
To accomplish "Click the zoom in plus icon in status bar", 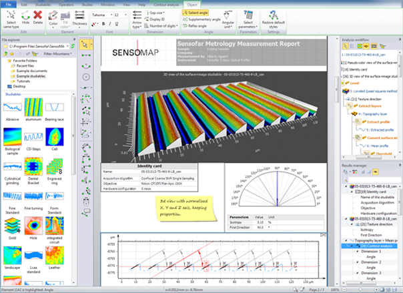I will click(376, 290).
